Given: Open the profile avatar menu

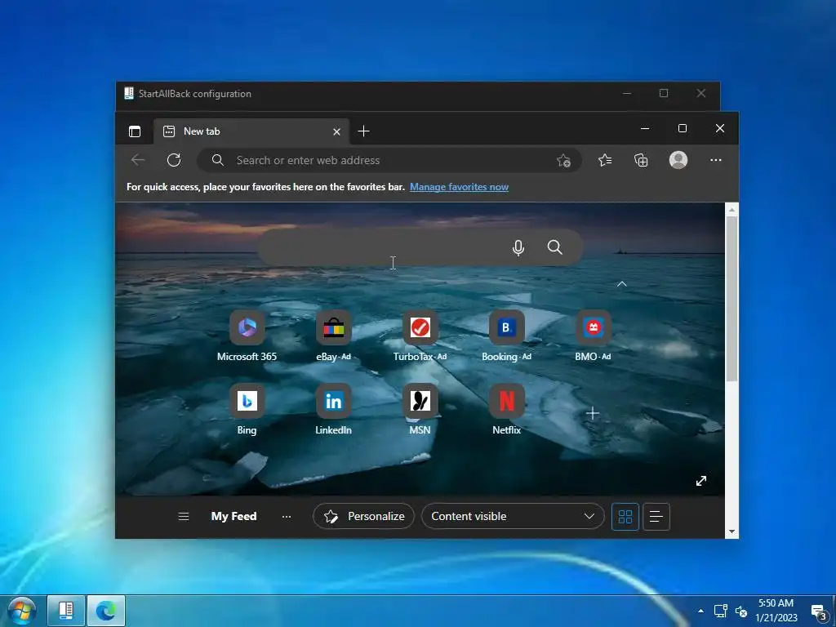Looking at the screenshot, I should (x=678, y=160).
